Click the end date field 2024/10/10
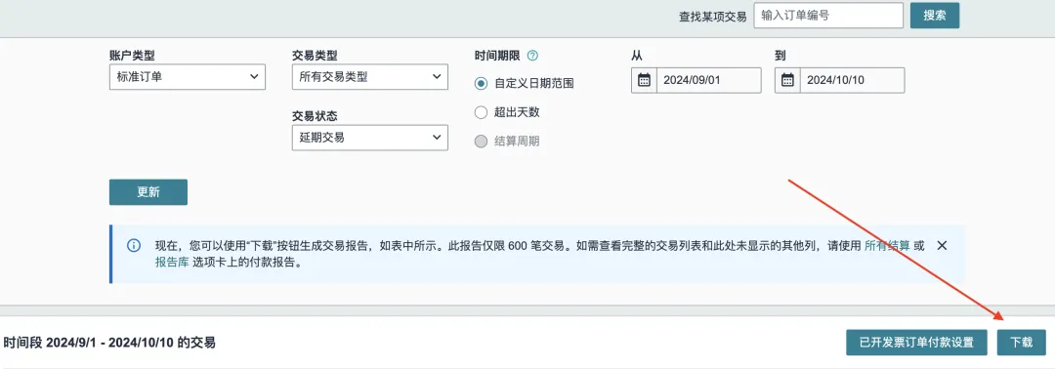 click(852, 80)
